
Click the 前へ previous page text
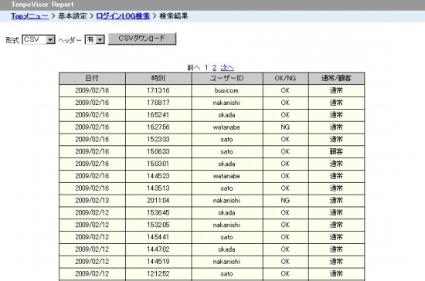[x=194, y=68]
